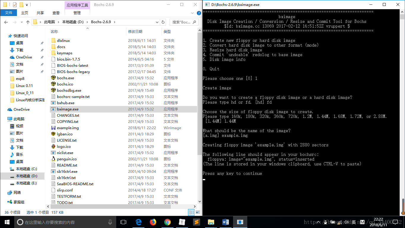The image size is (405, 228).
Task: Select 网络 in navigation pane
Action: click(x=17, y=192)
